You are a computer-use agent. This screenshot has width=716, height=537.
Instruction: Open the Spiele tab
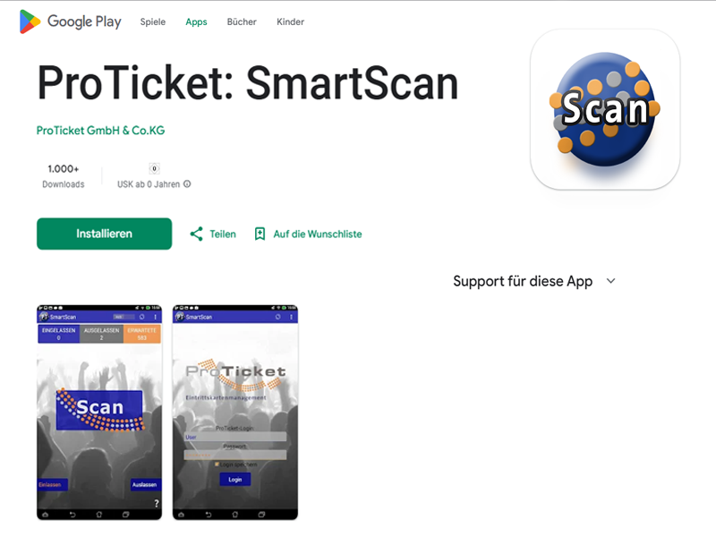pyautogui.click(x=152, y=21)
